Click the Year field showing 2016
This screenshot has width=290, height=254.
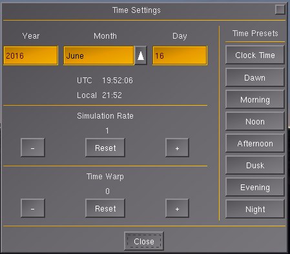click(31, 55)
